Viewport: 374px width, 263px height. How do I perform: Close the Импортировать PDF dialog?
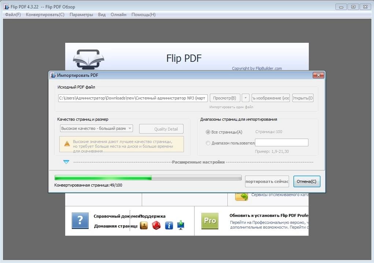[318, 75]
